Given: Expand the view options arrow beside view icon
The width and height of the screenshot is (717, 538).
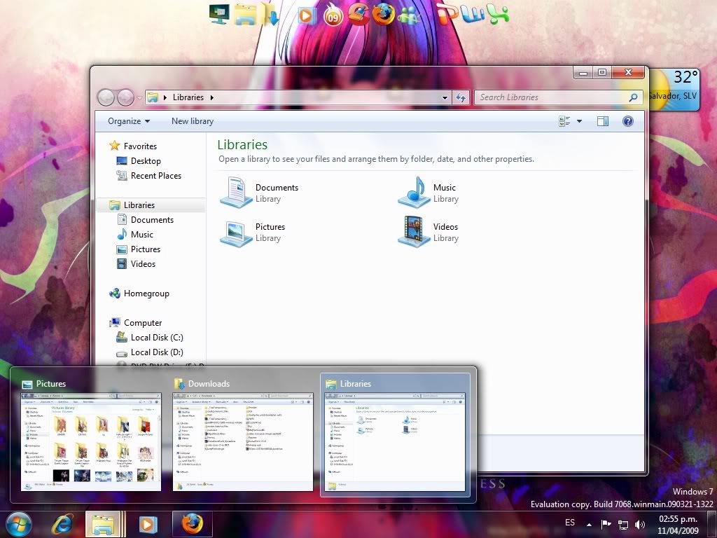Looking at the screenshot, I should click(579, 121).
